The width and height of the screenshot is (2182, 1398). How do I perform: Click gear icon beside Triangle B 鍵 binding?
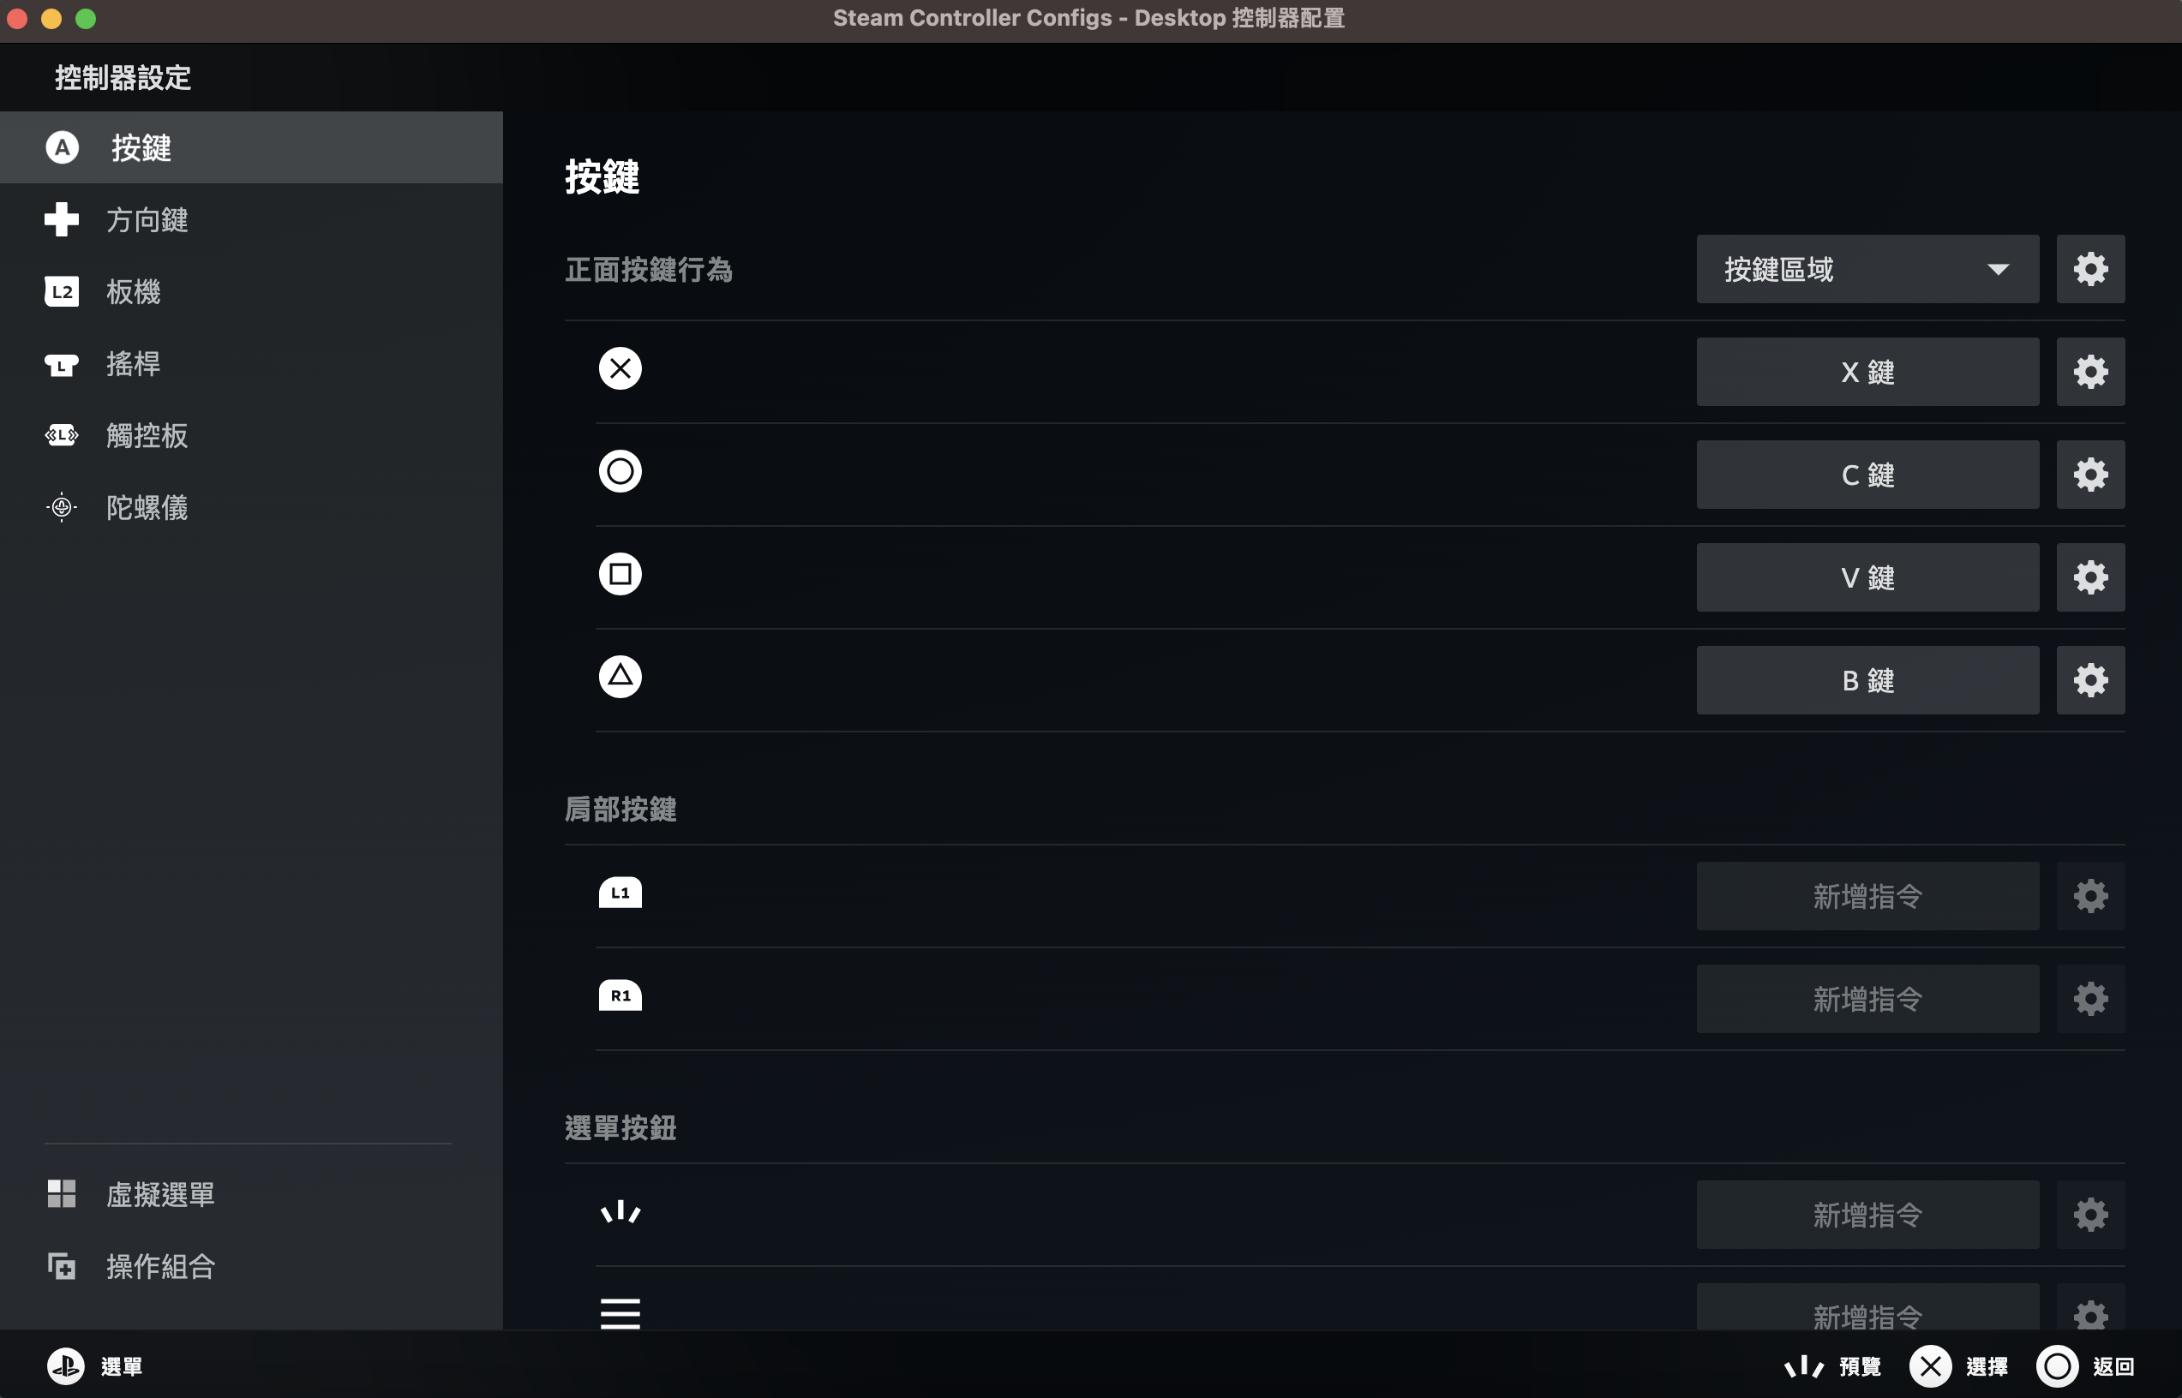click(x=2089, y=680)
